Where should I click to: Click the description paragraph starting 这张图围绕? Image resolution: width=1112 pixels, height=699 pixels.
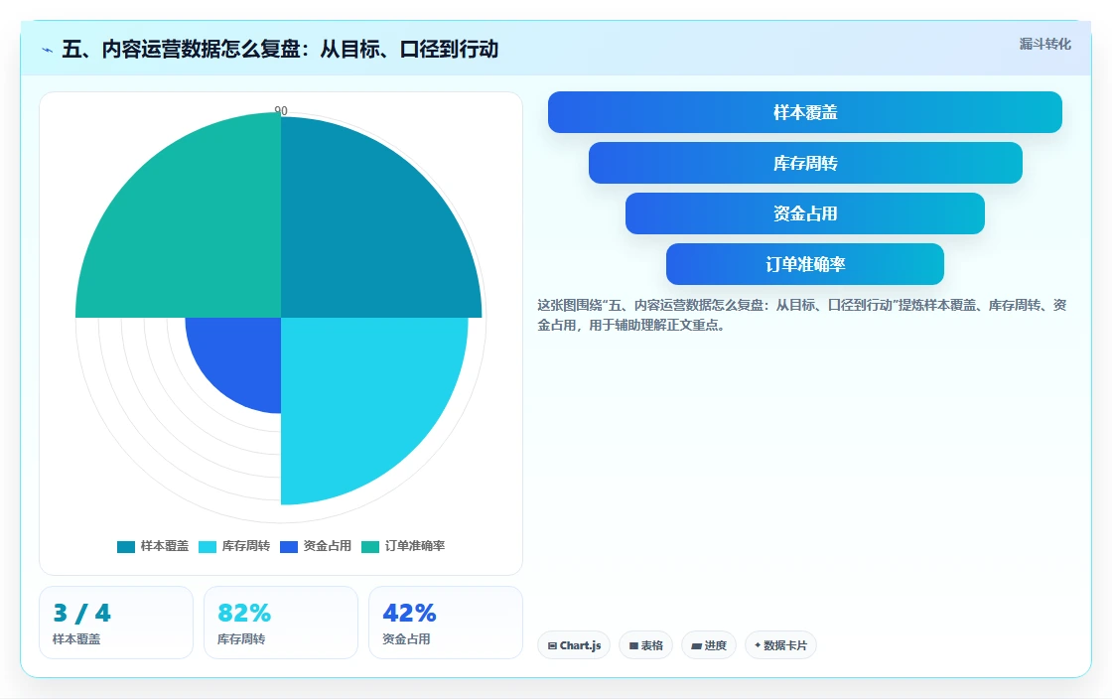pyautogui.click(x=802, y=315)
